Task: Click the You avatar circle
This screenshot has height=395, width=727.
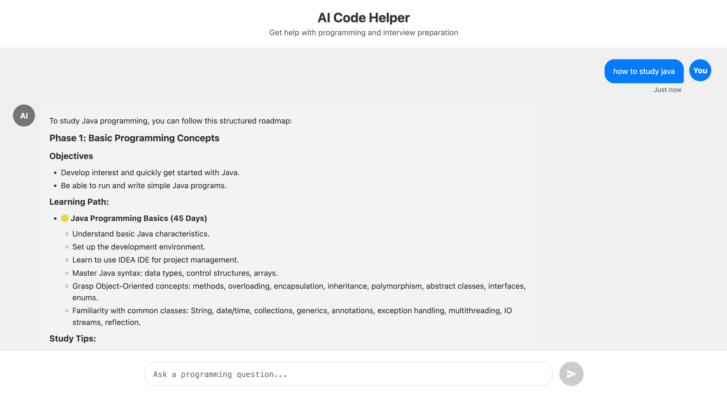Action: coord(700,70)
